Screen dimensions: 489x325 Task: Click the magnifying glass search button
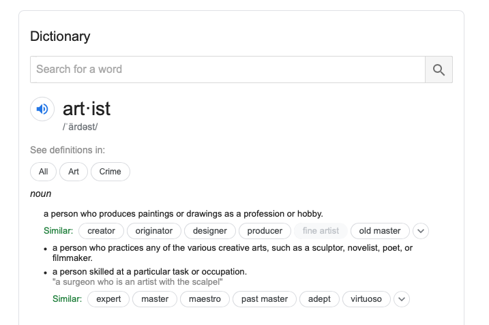point(439,69)
